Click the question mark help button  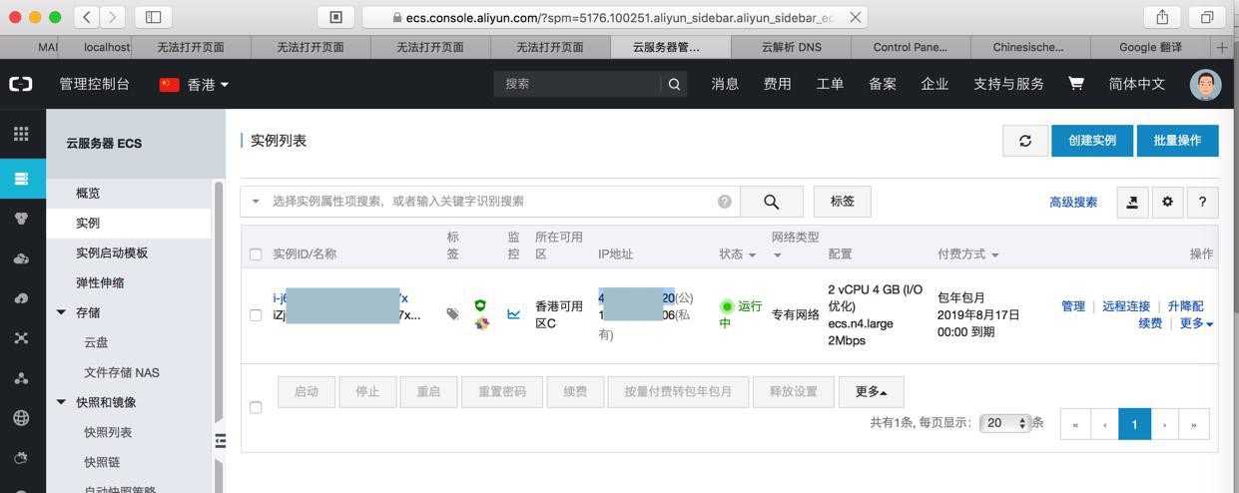coord(1203,202)
